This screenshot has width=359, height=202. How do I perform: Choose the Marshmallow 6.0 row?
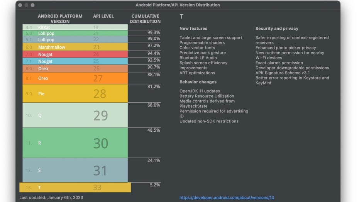coord(75,47)
